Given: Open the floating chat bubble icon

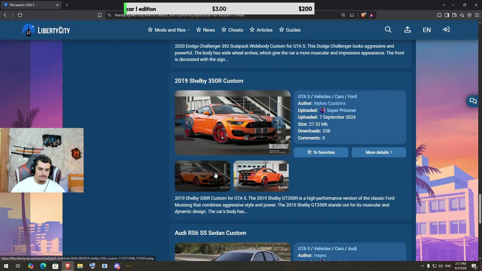Looking at the screenshot, I should coord(473,101).
